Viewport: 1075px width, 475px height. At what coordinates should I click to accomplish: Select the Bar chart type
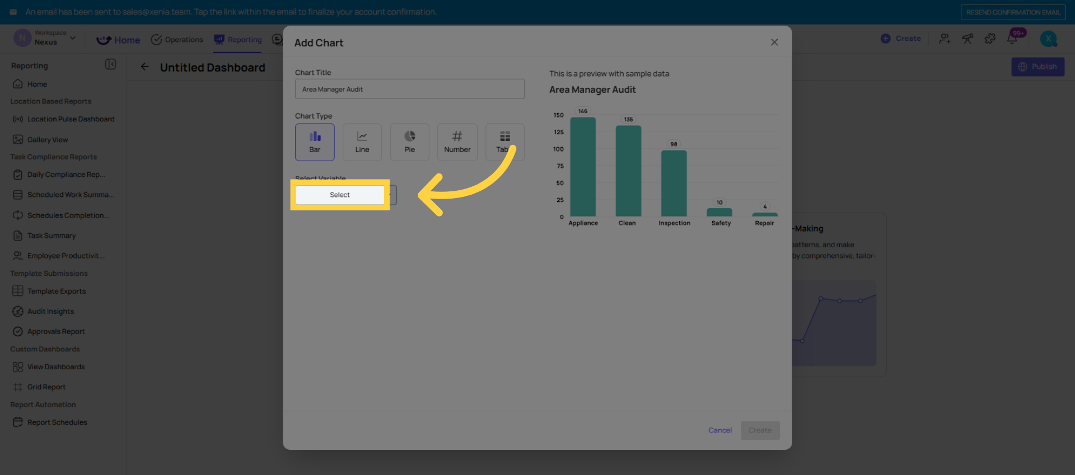click(315, 142)
